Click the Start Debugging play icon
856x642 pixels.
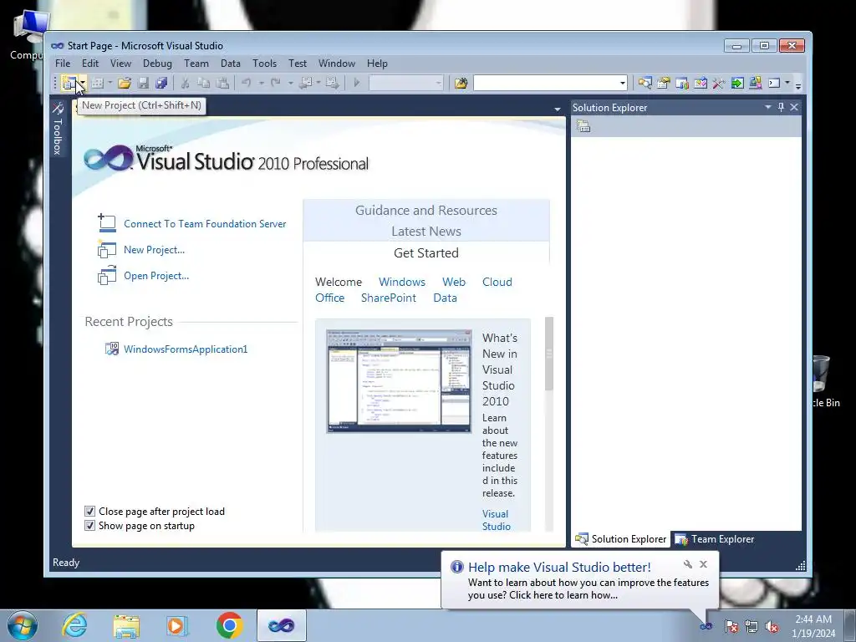click(356, 83)
